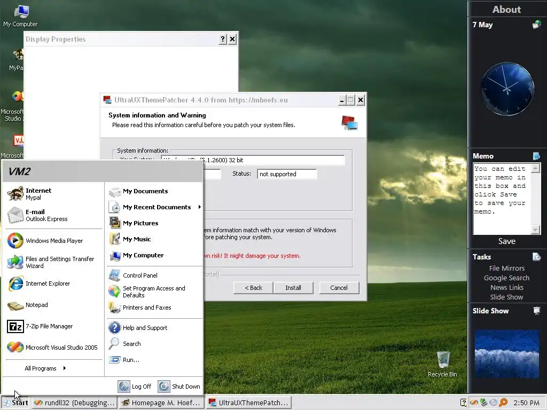Launch 7-Zip File Manager
Screen dimensions: 547x410
pyautogui.click(x=54, y=326)
